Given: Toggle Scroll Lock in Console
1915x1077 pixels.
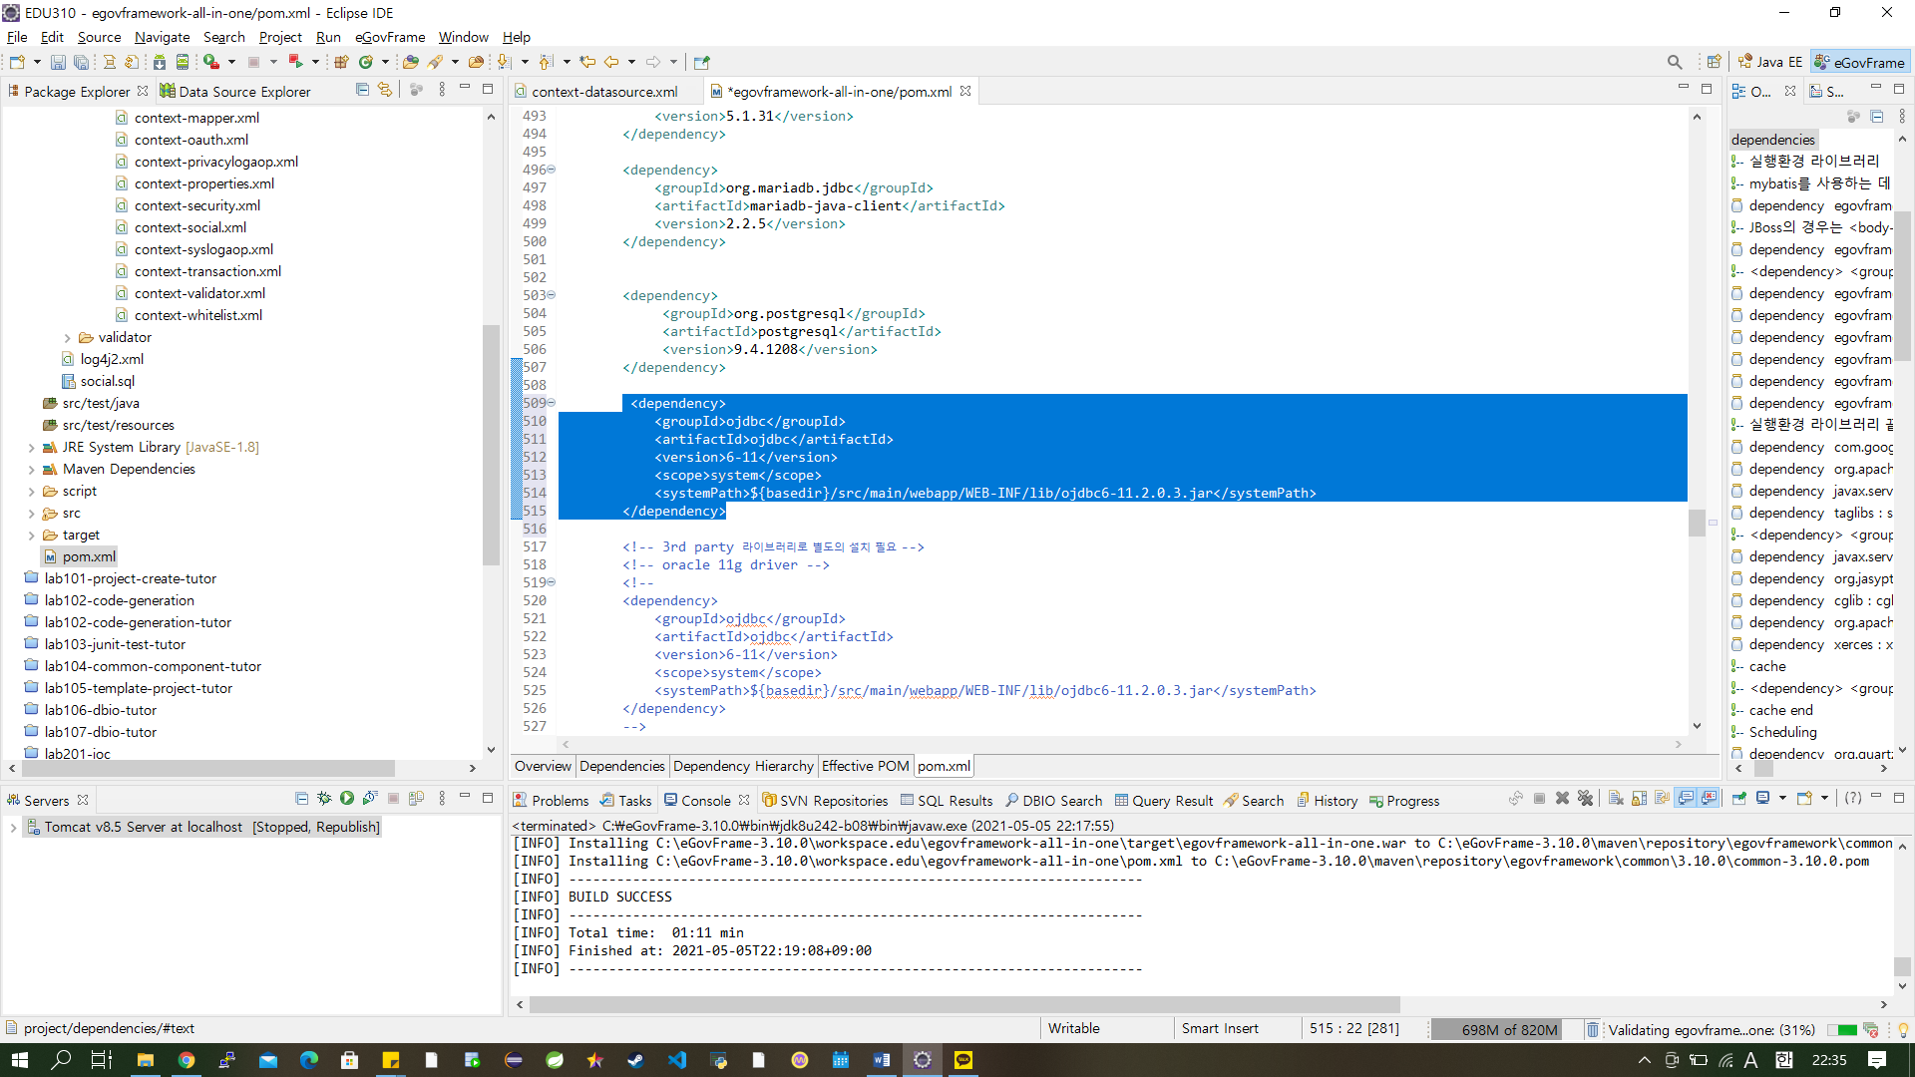Looking at the screenshot, I should coord(1639,798).
